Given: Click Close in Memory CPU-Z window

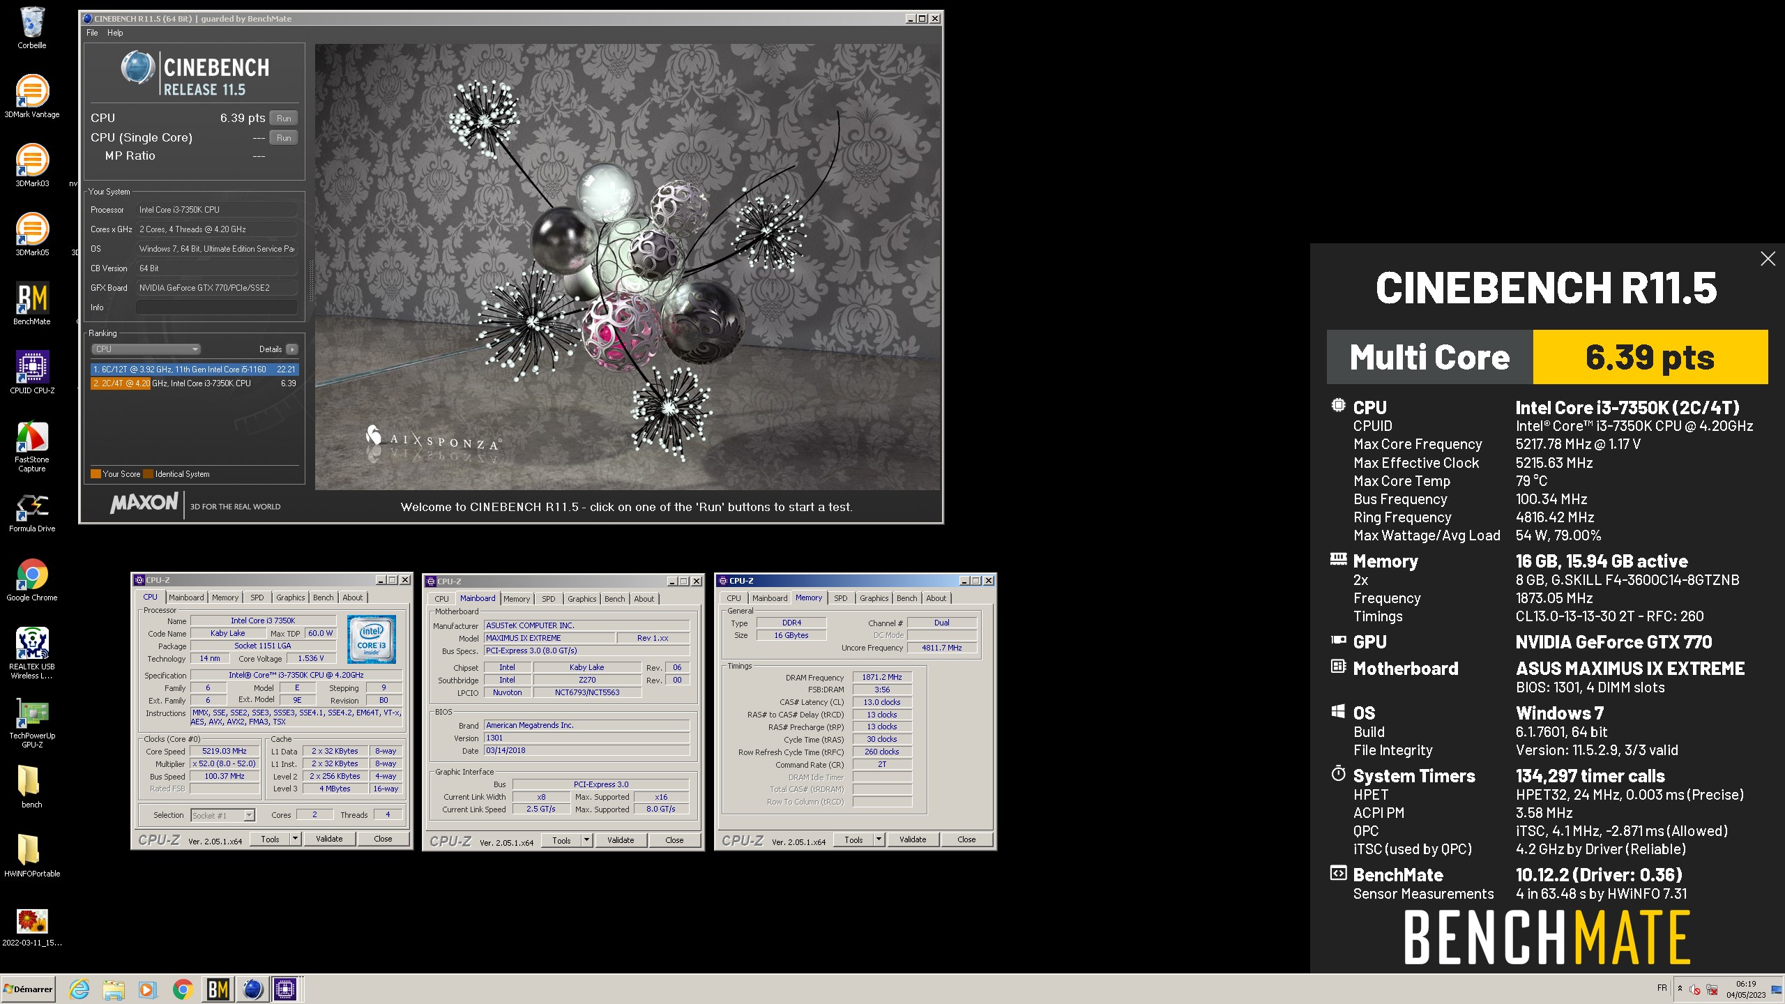Looking at the screenshot, I should (x=966, y=839).
